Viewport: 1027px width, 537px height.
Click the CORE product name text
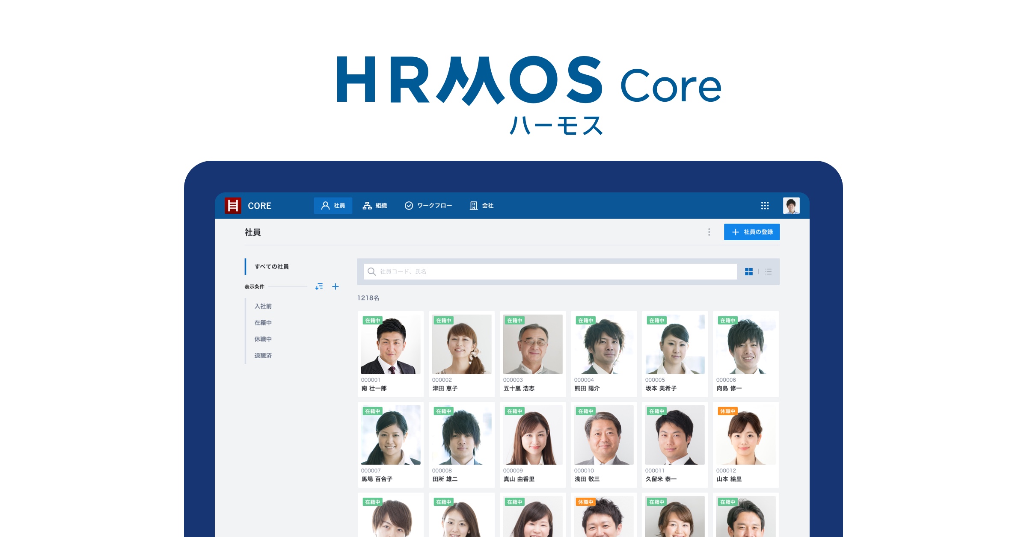(259, 206)
